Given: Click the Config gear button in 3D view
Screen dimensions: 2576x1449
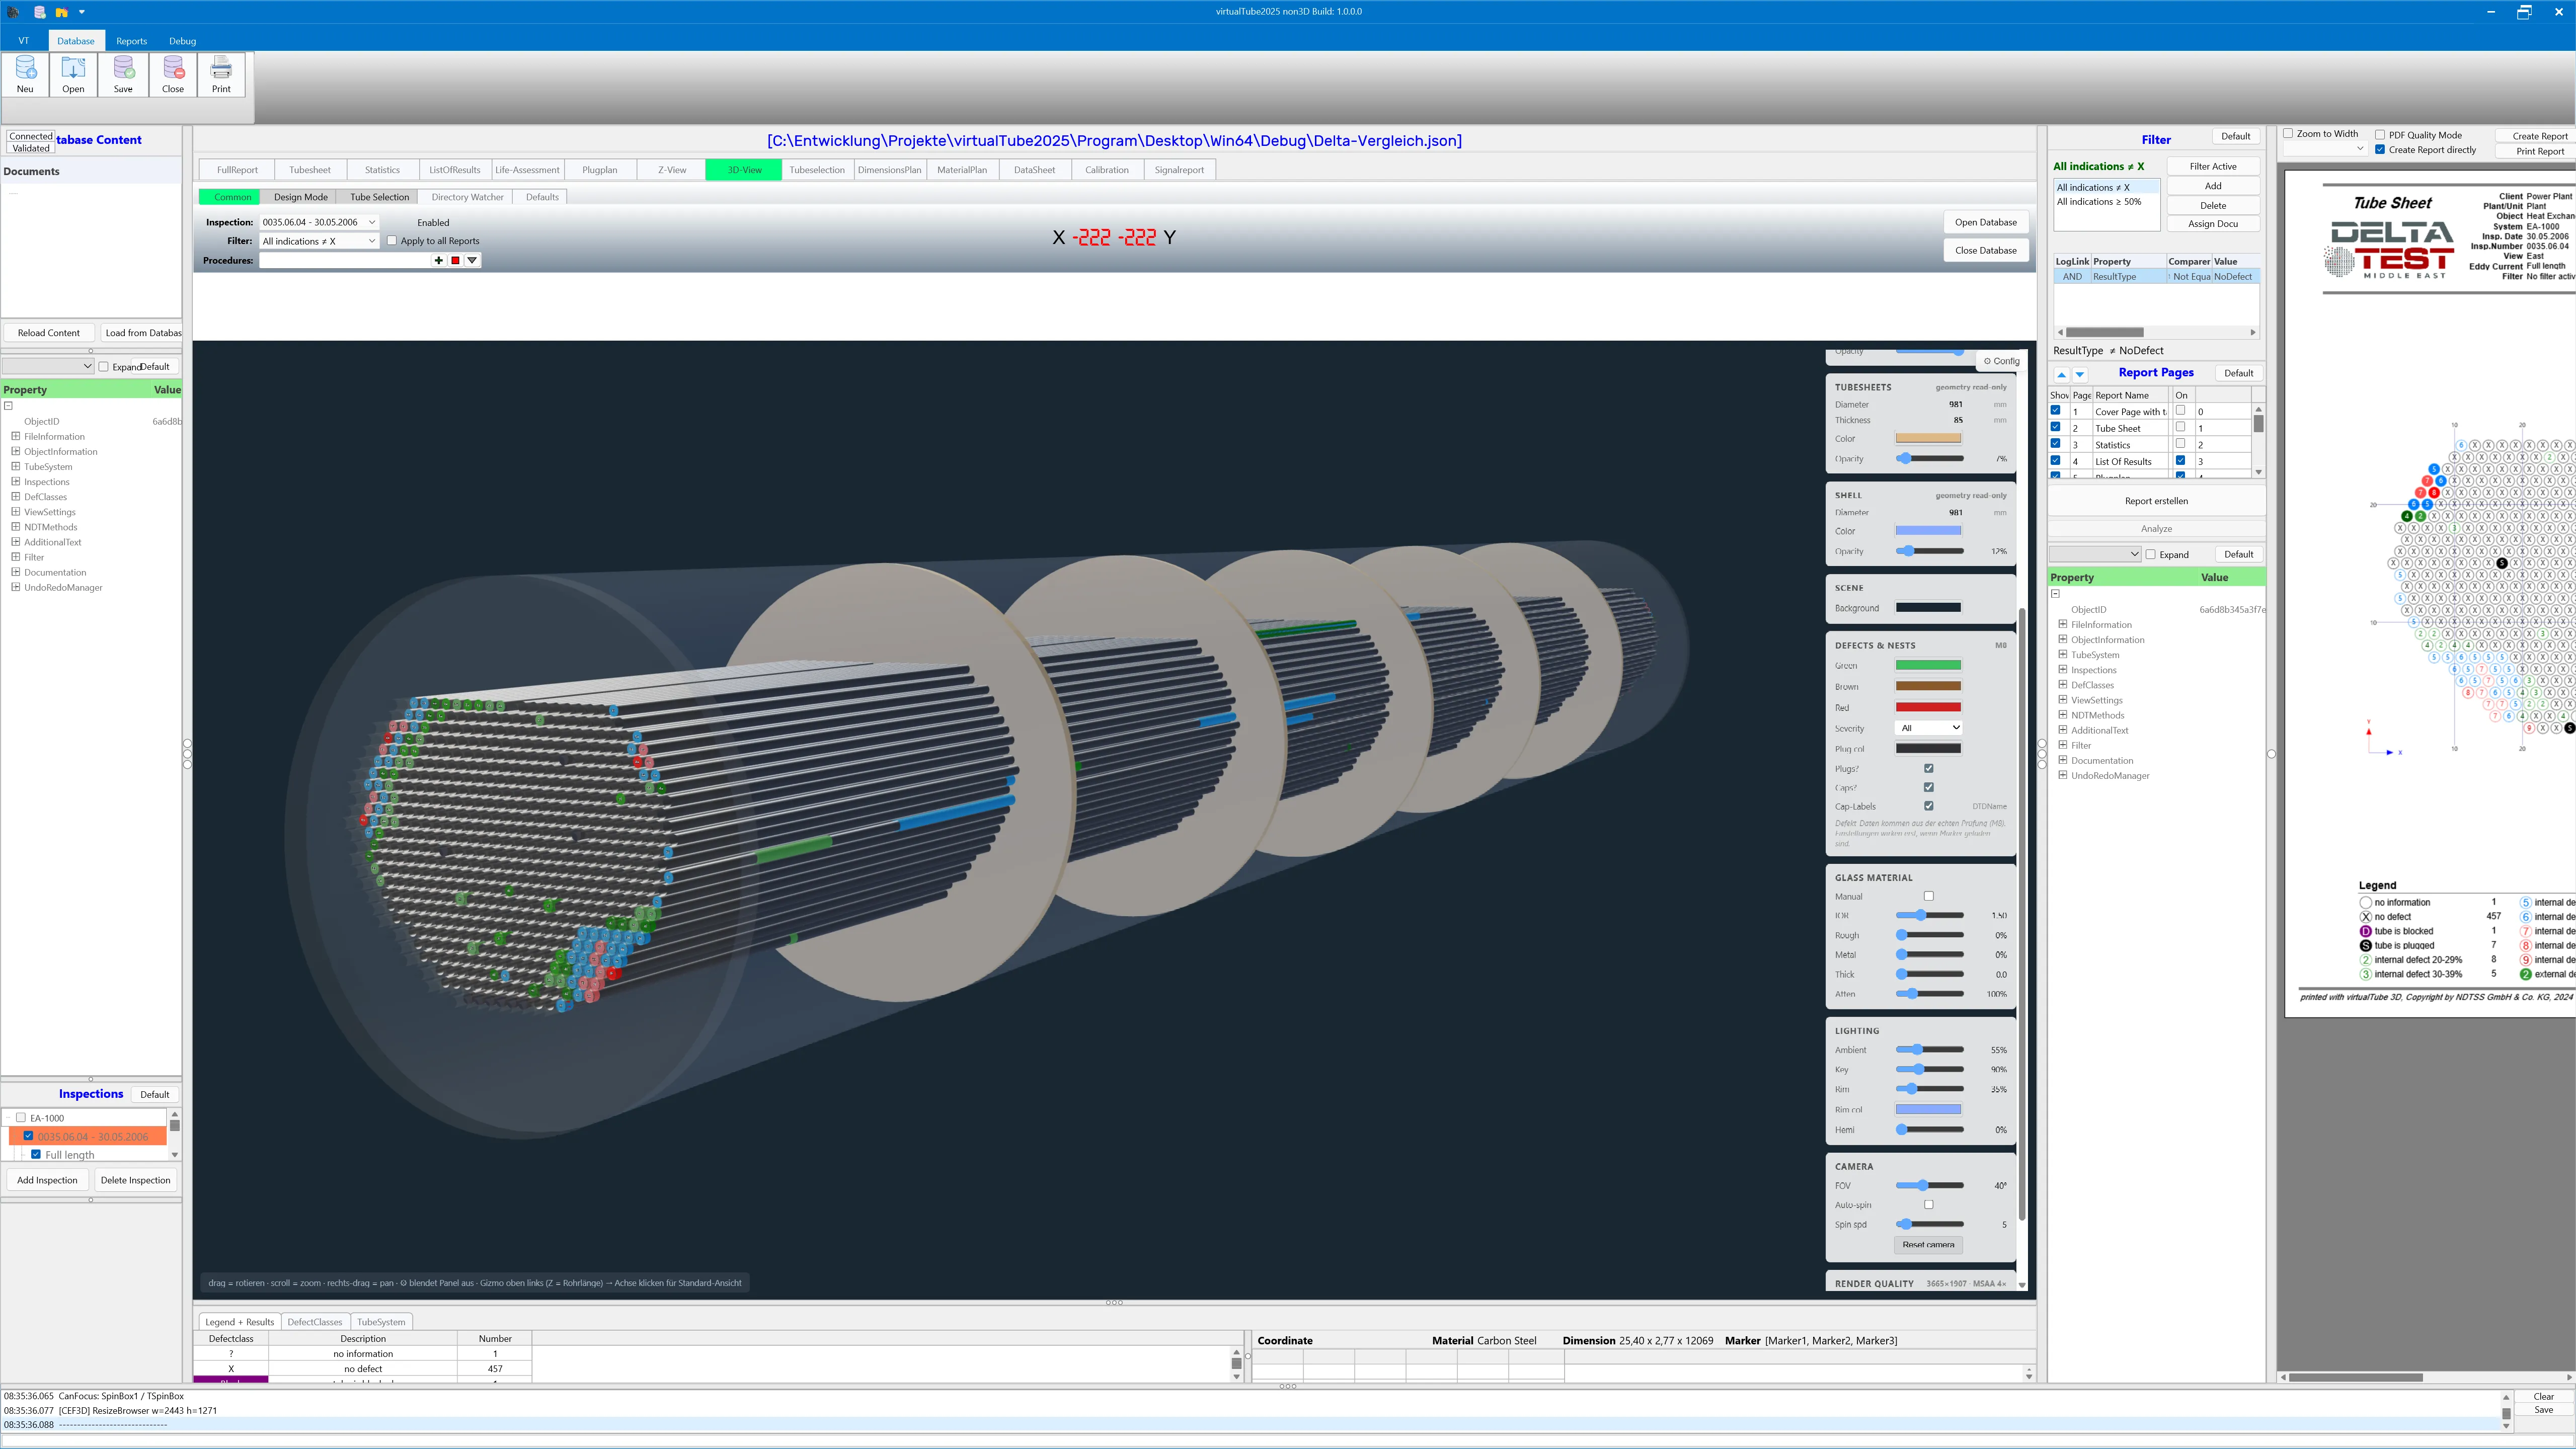Looking at the screenshot, I should pos(2002,361).
